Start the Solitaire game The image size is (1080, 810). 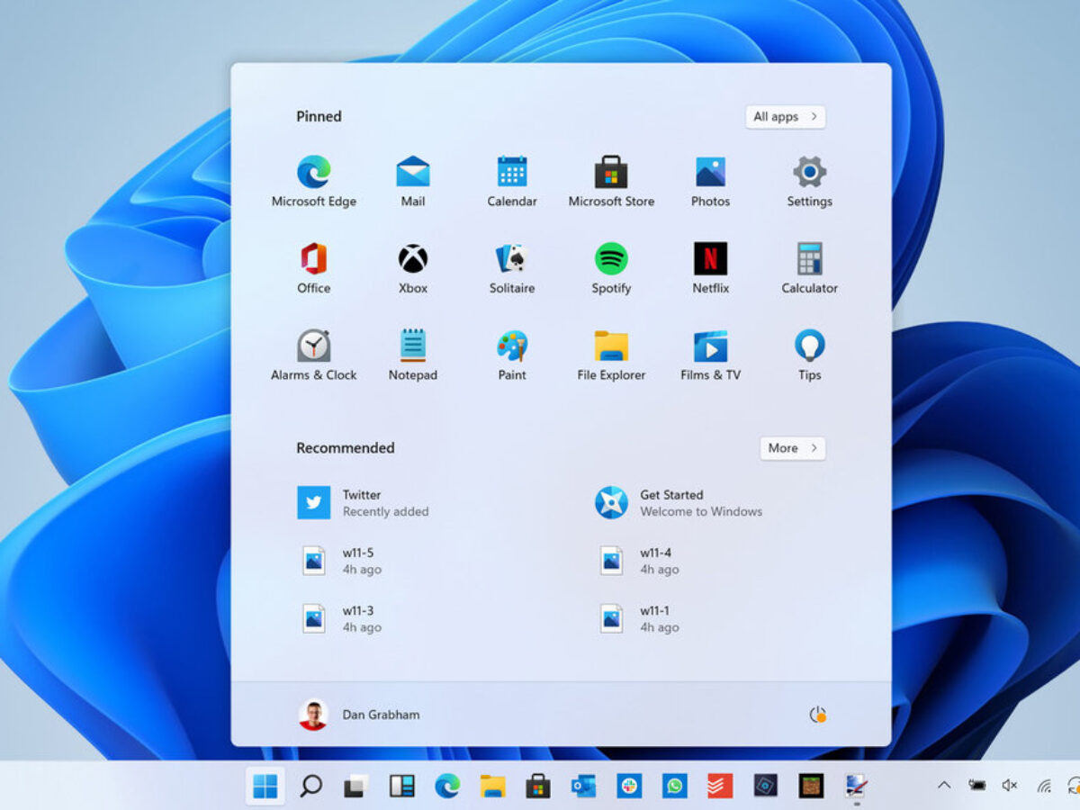[x=512, y=268]
